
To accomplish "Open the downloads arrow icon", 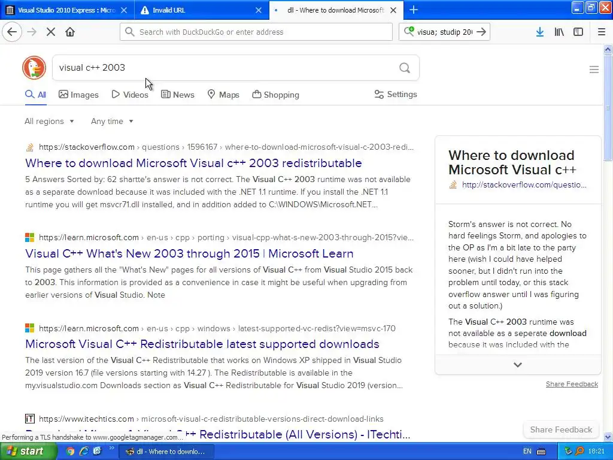I will 540,32.
